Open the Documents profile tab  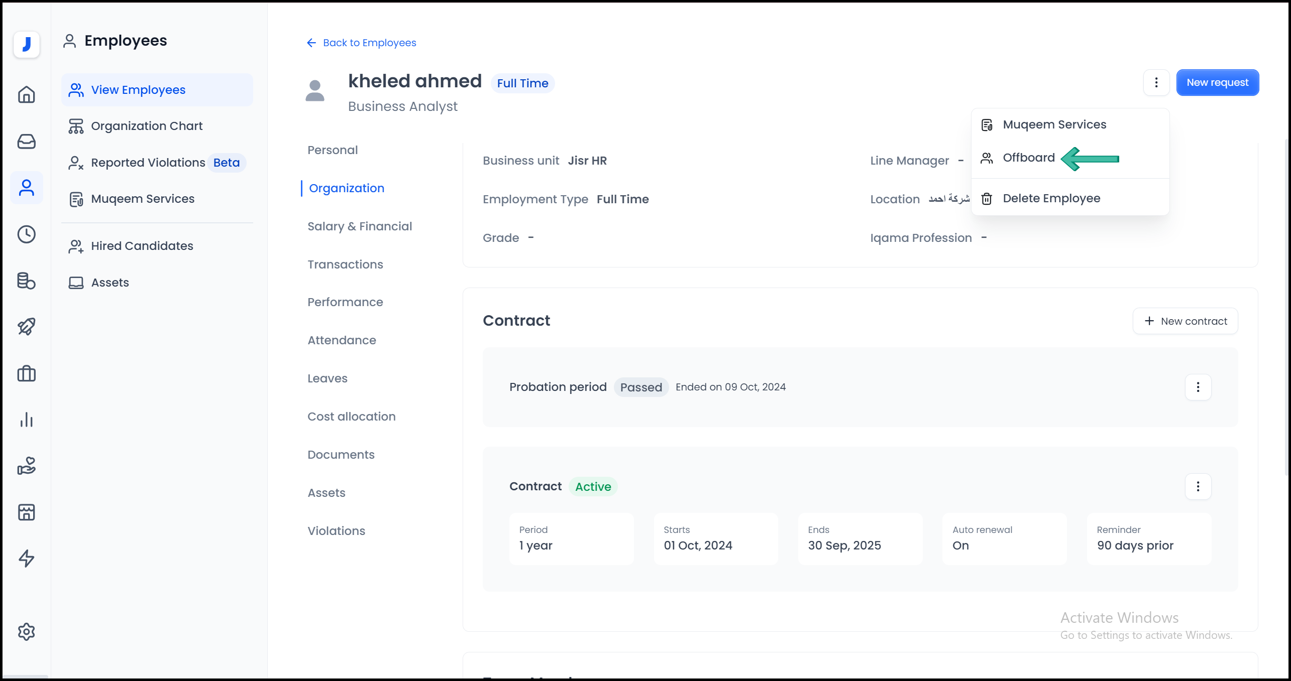(x=341, y=455)
